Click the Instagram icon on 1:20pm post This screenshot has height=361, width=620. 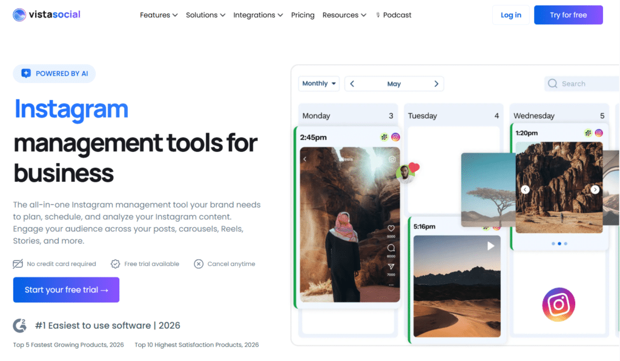(599, 133)
